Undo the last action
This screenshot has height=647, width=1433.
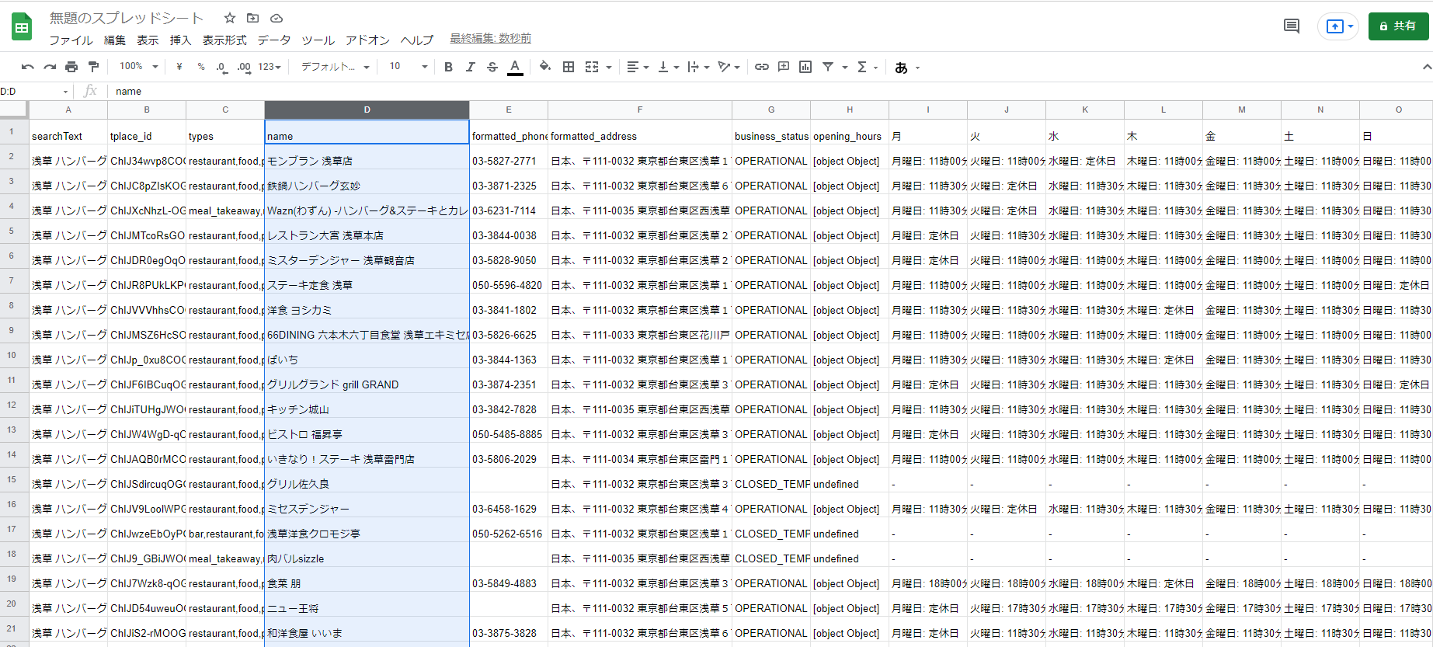(28, 67)
